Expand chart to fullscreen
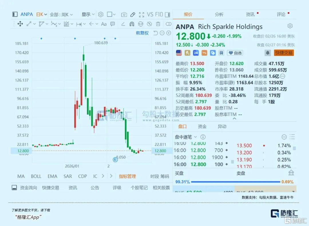 [x=141, y=14]
